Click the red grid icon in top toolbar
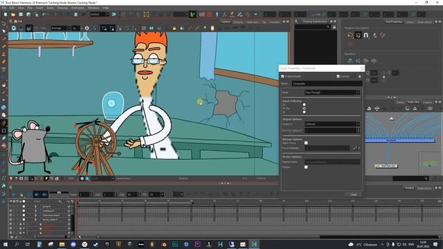443x249 pixels. pyautogui.click(x=209, y=14)
